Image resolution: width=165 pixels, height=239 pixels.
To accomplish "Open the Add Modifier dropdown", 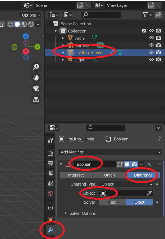I will [110, 152].
